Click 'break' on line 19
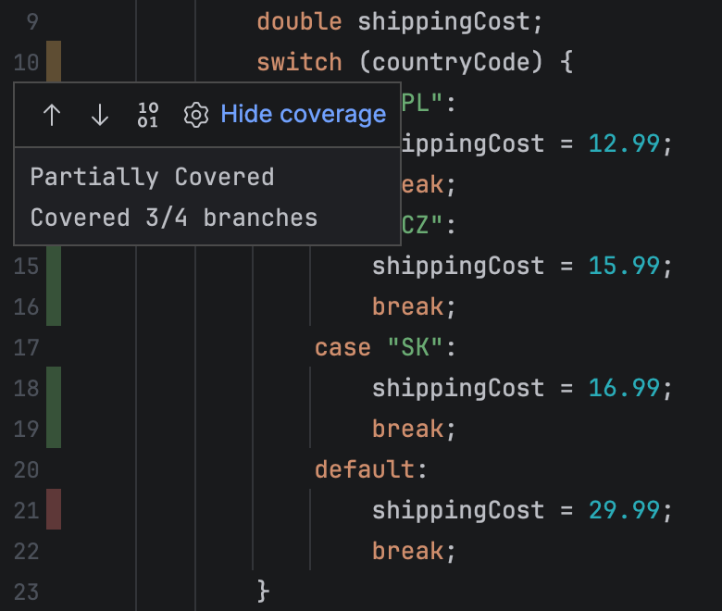The image size is (722, 611). (407, 429)
